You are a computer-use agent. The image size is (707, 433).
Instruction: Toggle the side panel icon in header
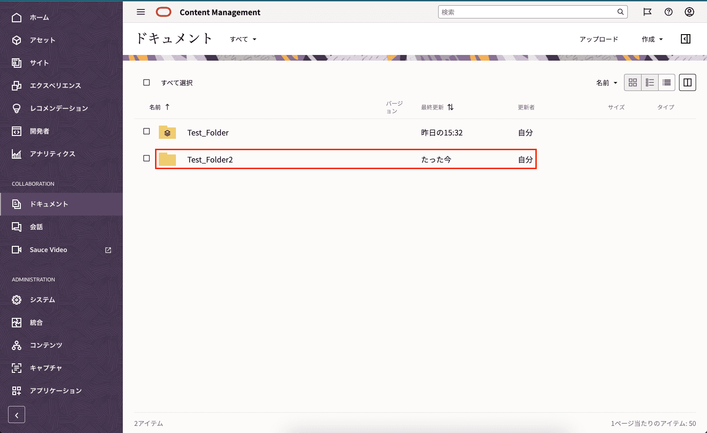click(686, 39)
